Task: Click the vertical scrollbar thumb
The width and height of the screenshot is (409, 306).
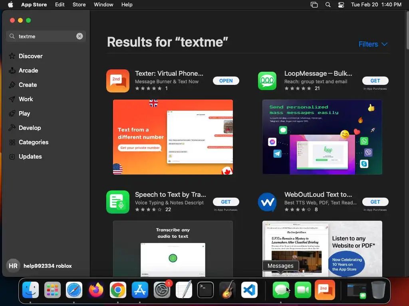Action: (x=407, y=31)
